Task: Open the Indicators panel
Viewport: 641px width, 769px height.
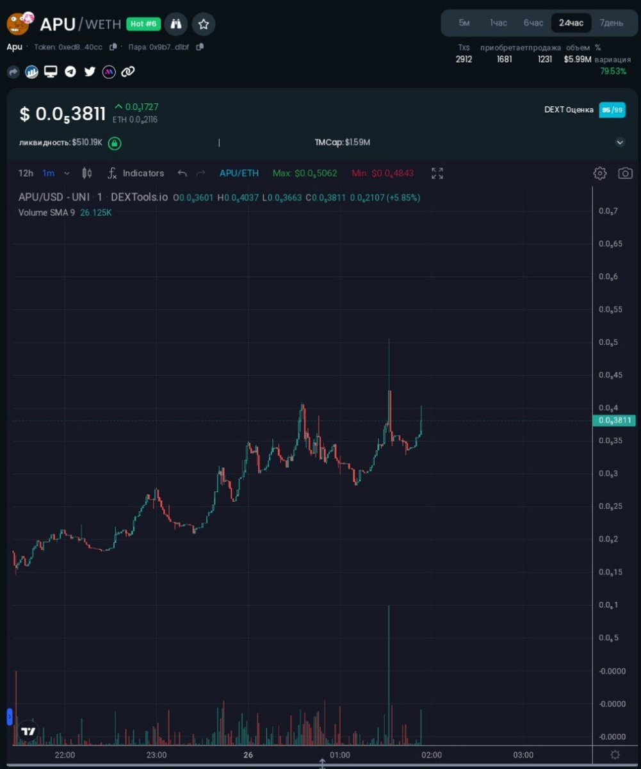Action: pos(143,173)
